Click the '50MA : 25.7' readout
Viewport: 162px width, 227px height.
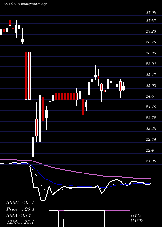pos(20,203)
